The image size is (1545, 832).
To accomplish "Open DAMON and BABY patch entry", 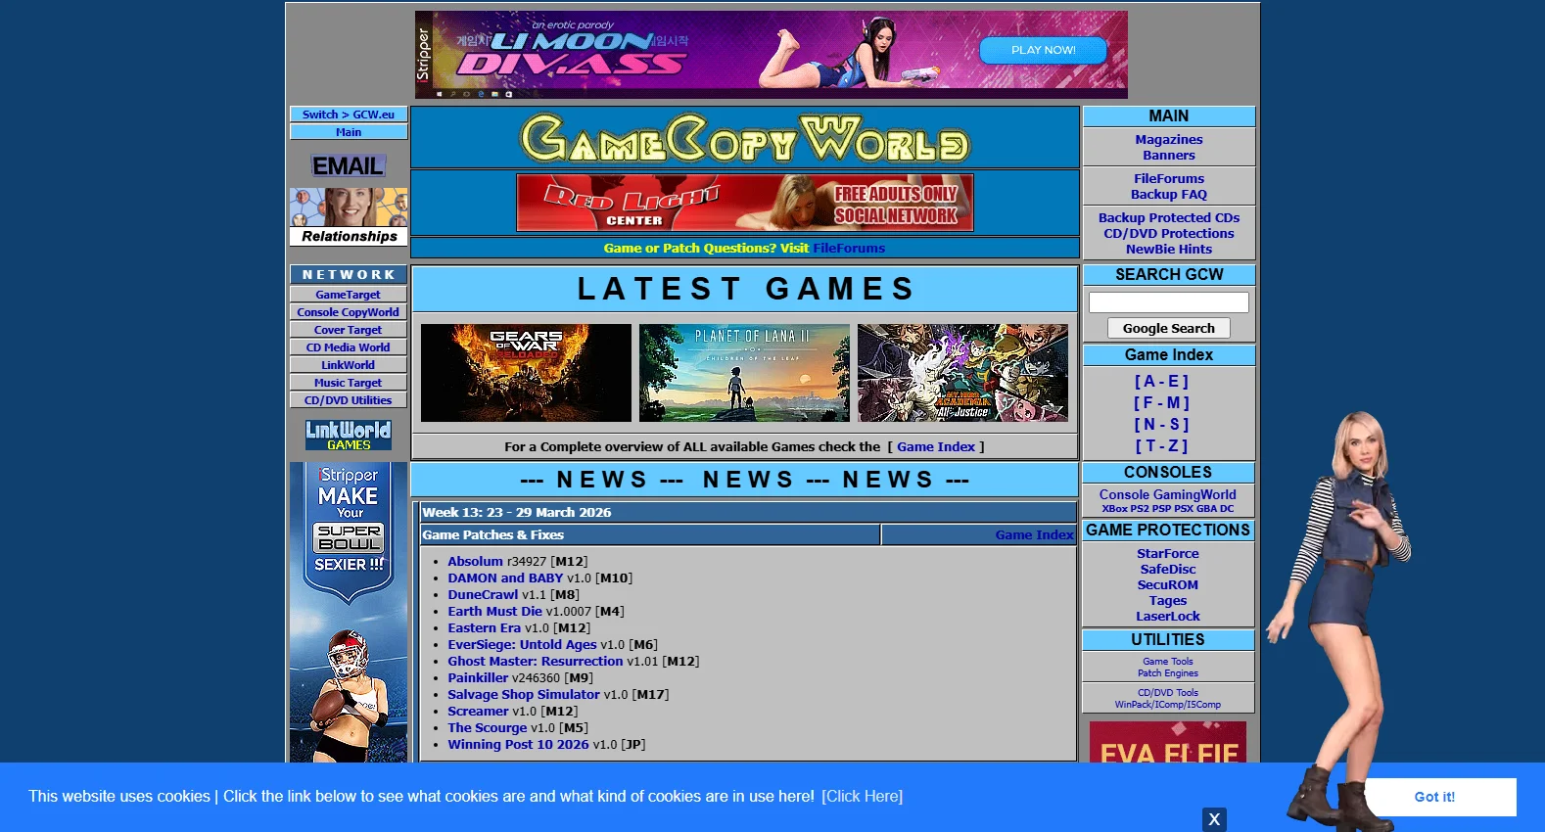I will (505, 578).
